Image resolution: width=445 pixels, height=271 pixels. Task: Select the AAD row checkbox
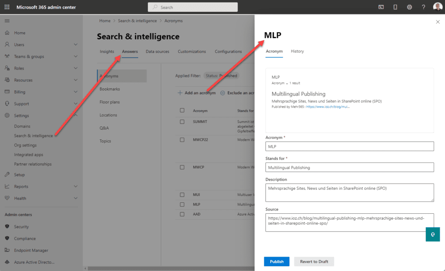click(182, 214)
